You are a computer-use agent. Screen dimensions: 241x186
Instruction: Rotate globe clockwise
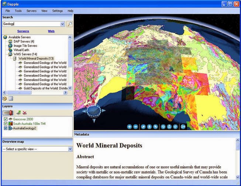tap(175, 127)
